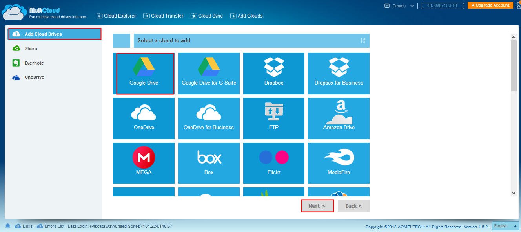The height and width of the screenshot is (232, 521).
Task: Pick the Box cloud tile
Action: pos(209,163)
